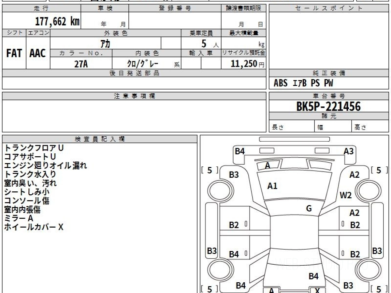Click the 長さ dimension field
Viewport: 391px width, 293px height.
(x=292, y=126)
